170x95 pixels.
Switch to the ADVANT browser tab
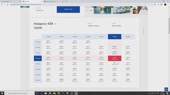(x=32, y=2)
